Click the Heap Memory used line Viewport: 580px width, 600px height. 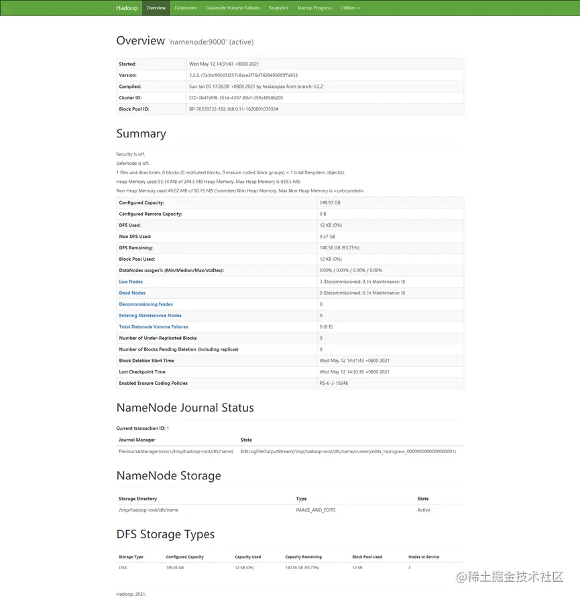coord(209,182)
